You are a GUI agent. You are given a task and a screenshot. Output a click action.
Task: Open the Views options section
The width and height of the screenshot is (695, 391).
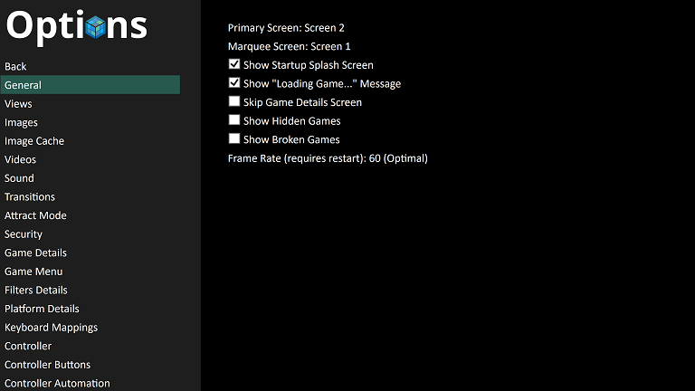[18, 104]
